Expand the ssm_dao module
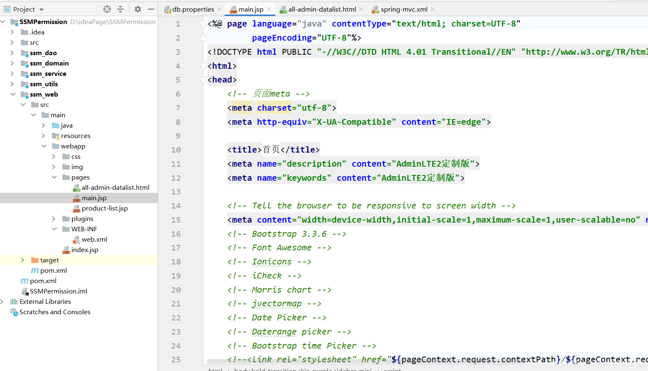Viewport: 648px width, 371px height. [12, 53]
